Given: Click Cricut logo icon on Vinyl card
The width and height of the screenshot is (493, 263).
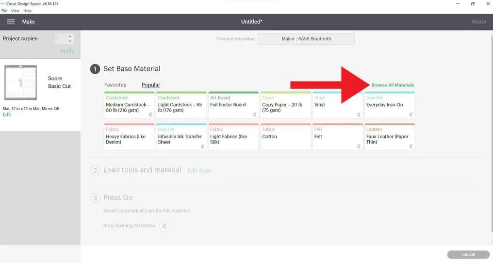Looking at the screenshot, I should coord(359,115).
